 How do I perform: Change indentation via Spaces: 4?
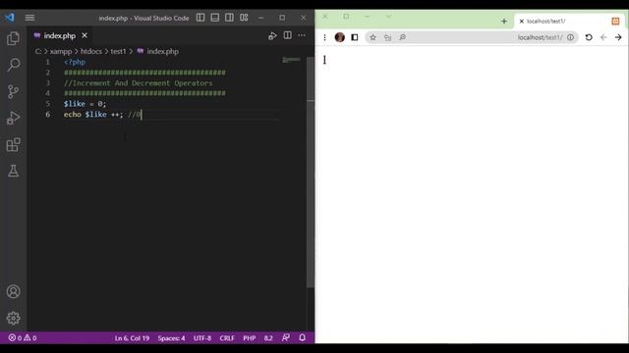(171, 338)
